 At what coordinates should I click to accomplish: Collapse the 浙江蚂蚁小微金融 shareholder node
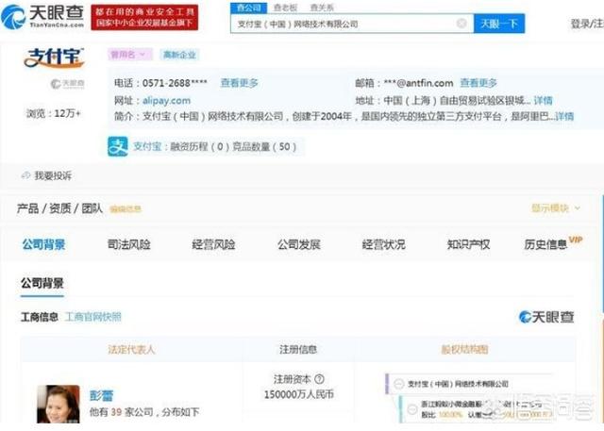click(x=412, y=409)
